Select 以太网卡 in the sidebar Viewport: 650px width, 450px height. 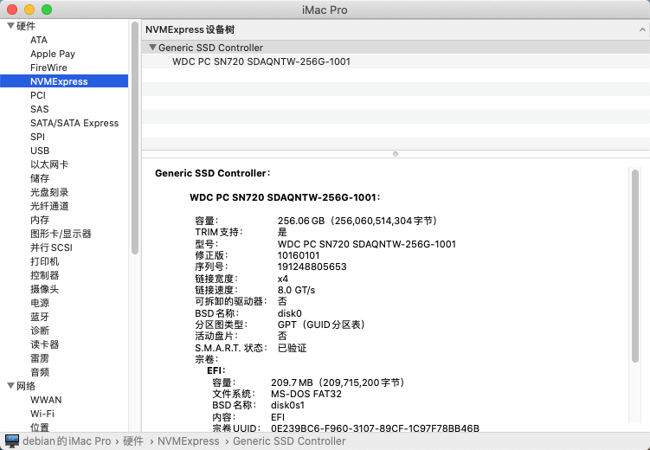(x=49, y=164)
